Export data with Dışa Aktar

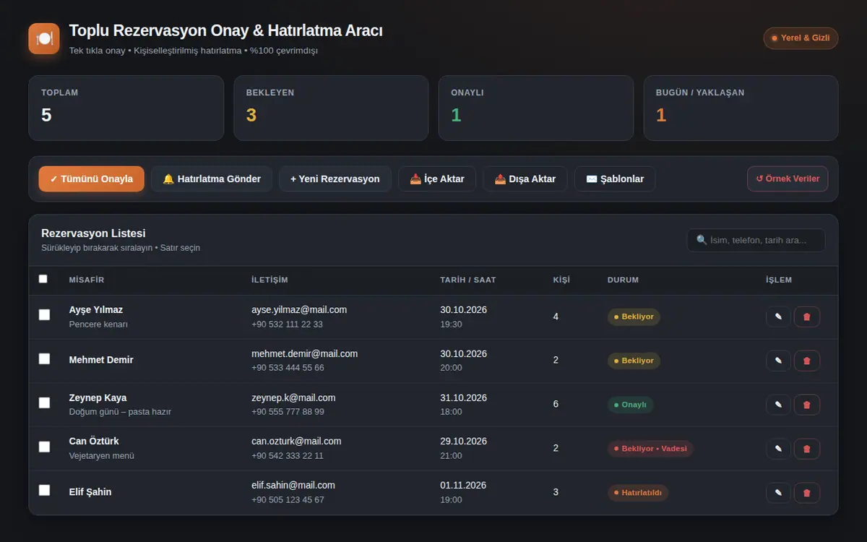[525, 178]
